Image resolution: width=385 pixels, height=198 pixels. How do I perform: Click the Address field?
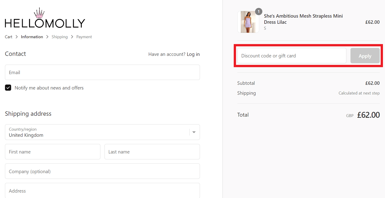pos(102,191)
